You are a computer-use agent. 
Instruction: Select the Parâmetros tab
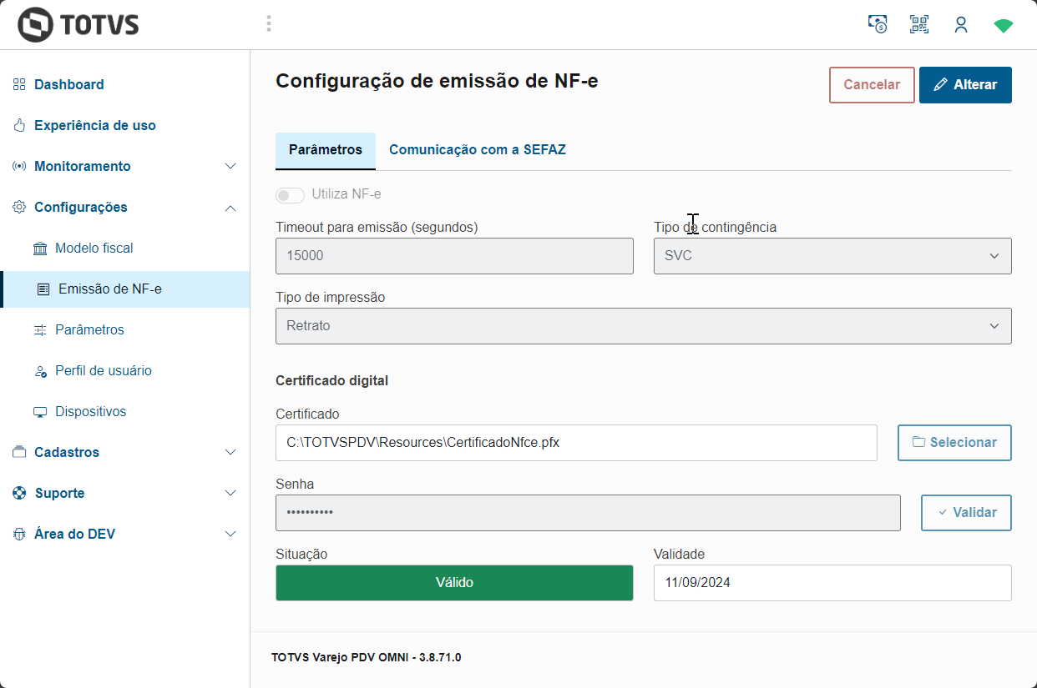tap(326, 150)
